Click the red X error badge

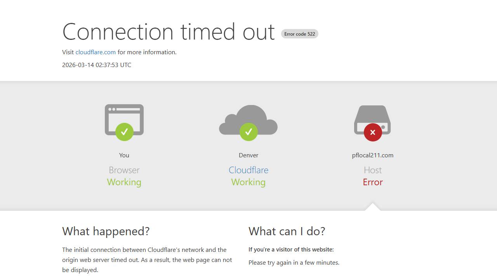point(373,132)
